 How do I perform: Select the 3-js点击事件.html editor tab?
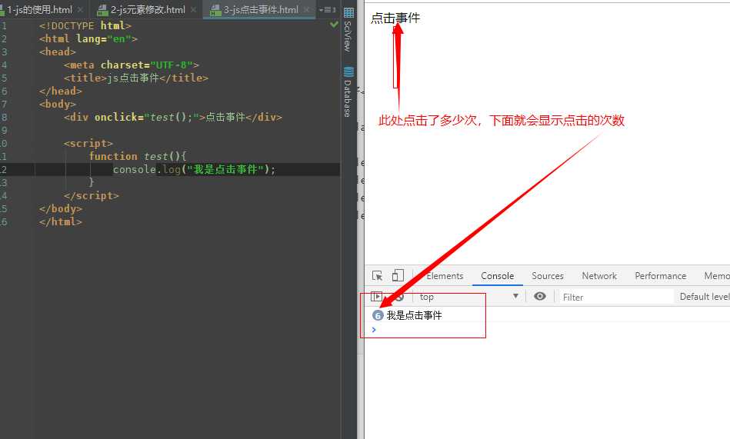click(260, 9)
